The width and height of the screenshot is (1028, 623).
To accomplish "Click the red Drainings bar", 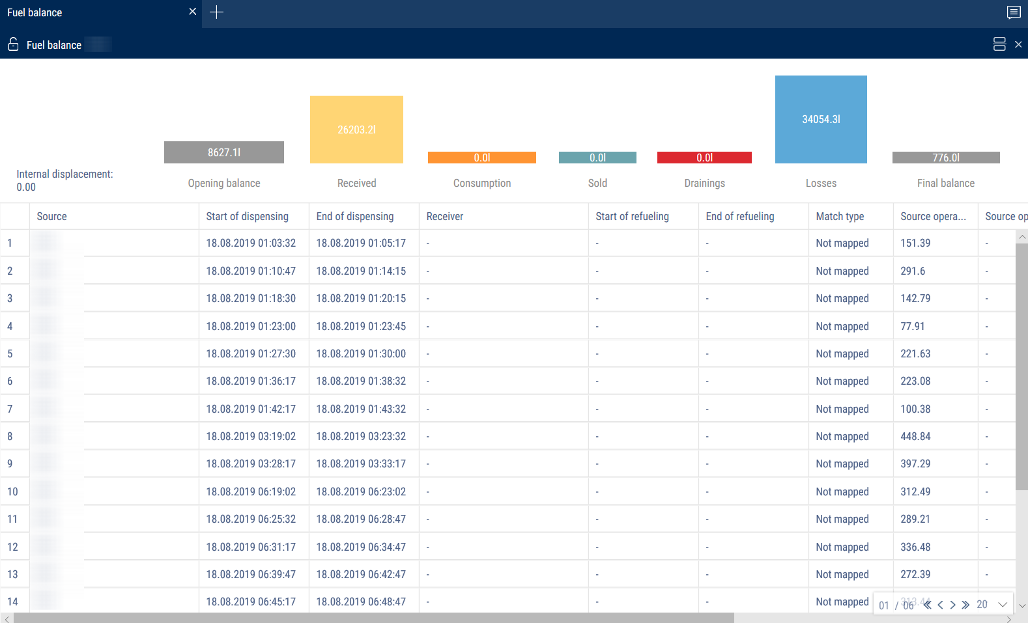I will tap(704, 158).
